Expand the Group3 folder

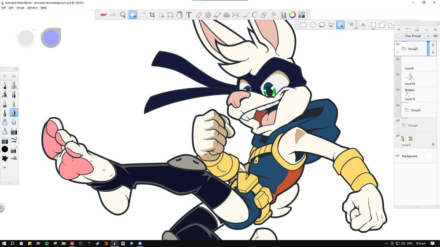tap(404, 49)
